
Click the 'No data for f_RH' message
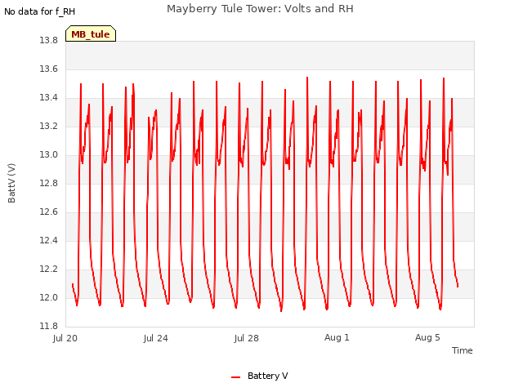(x=40, y=11)
